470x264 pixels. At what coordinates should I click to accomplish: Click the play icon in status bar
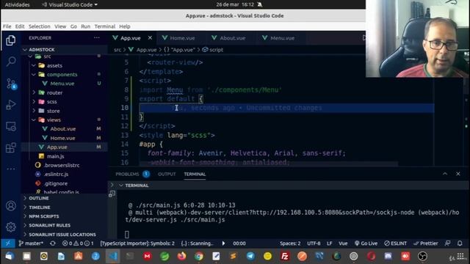tap(223, 243)
